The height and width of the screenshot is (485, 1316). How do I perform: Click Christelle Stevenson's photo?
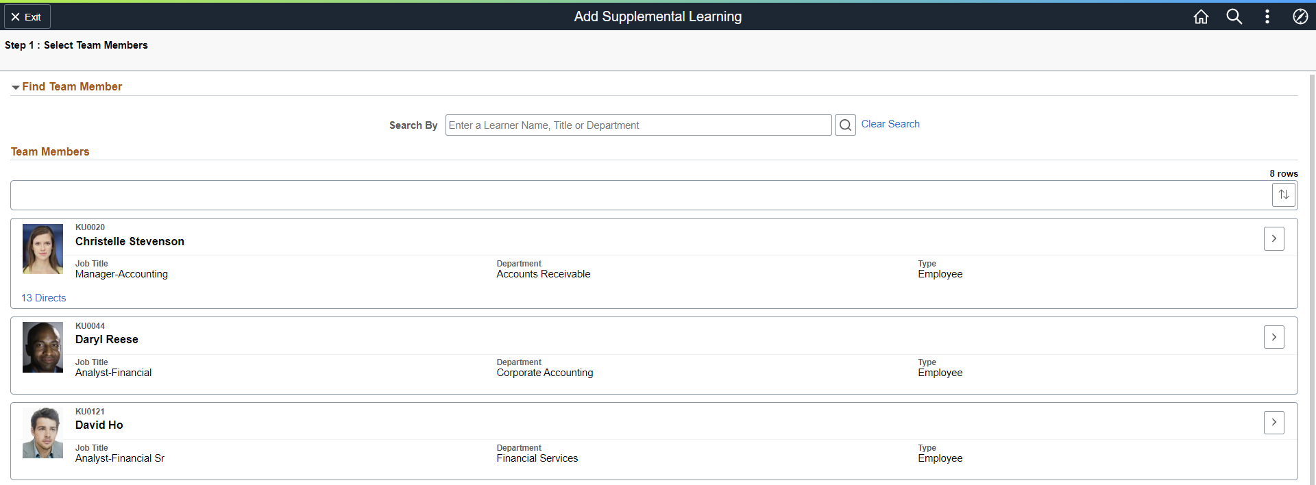click(x=42, y=249)
